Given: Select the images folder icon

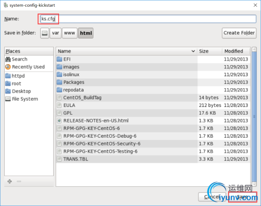Looking at the screenshot, I should click(60, 67).
